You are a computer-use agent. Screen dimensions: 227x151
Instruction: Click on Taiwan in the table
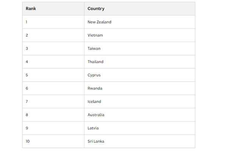(x=95, y=48)
